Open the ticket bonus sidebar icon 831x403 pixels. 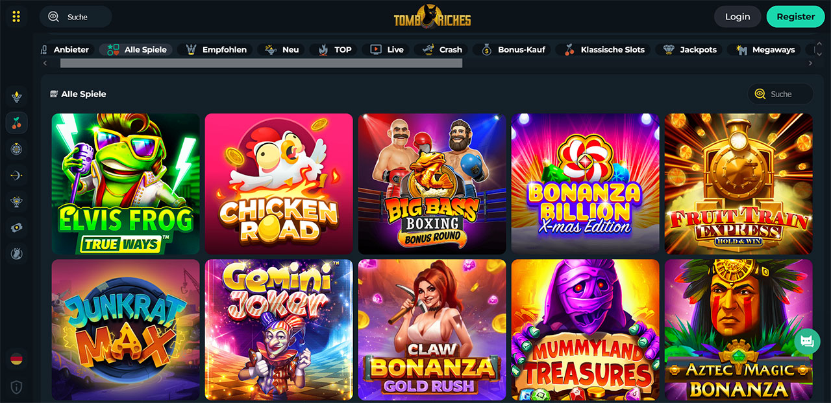[16, 227]
